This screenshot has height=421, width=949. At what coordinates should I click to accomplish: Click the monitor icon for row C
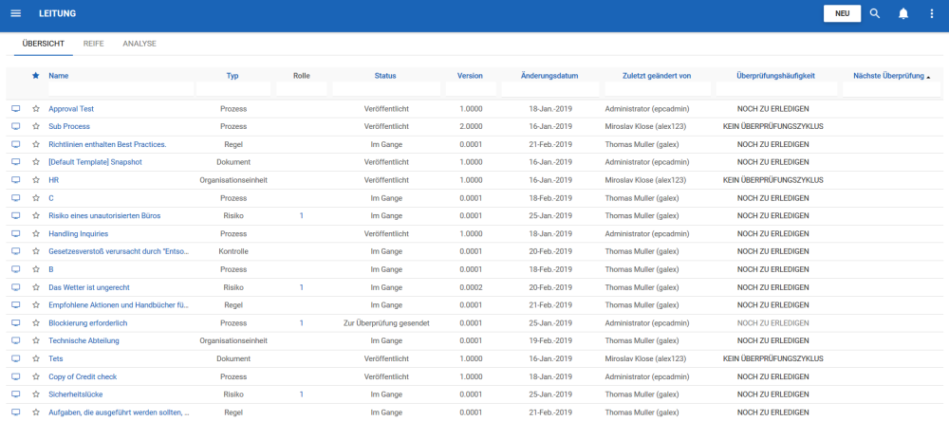pos(16,198)
